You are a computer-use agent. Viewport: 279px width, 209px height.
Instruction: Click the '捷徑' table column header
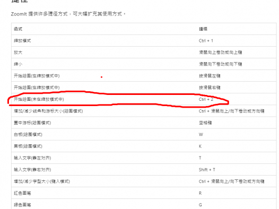(203, 29)
